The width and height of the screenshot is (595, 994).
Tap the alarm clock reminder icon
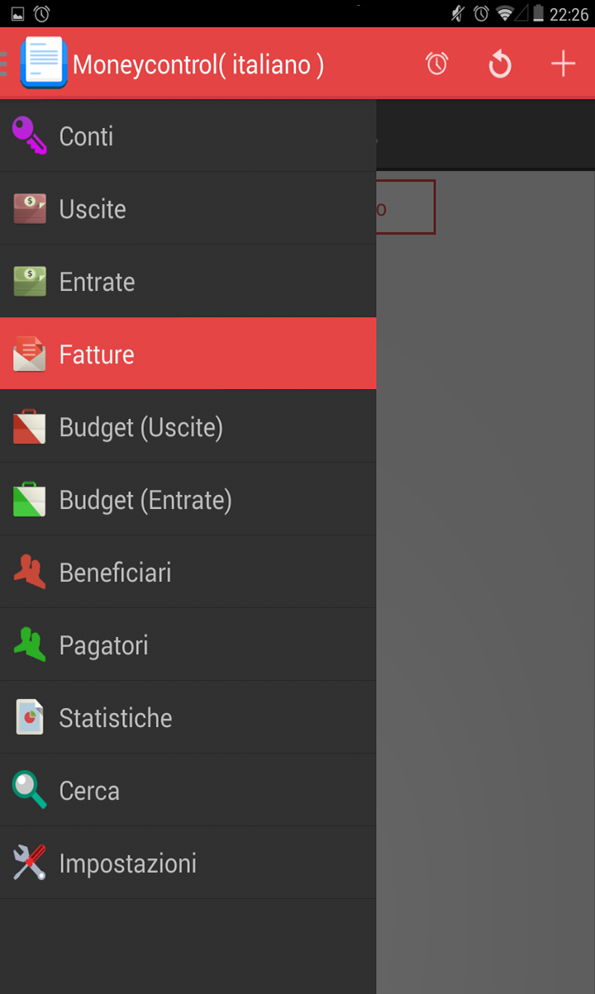pyautogui.click(x=437, y=64)
